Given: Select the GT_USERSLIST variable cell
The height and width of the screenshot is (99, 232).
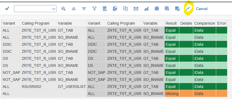Looking at the screenshot, I should (x=72, y=87).
